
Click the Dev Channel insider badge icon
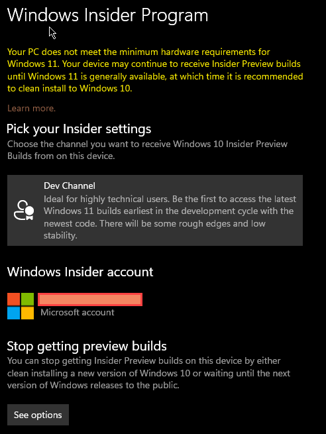[x=24, y=210]
